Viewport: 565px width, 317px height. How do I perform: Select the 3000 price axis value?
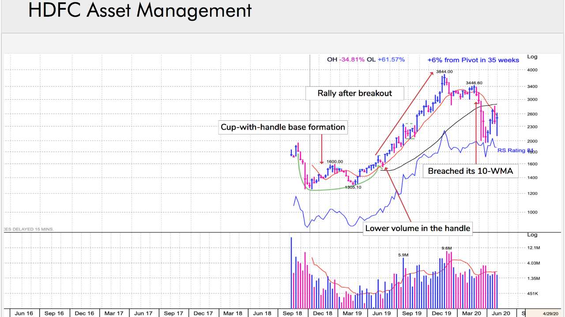point(532,100)
